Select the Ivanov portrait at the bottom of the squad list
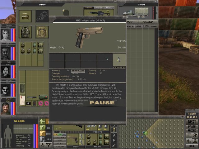This screenshot has width=199, height=149. tap(6, 109)
